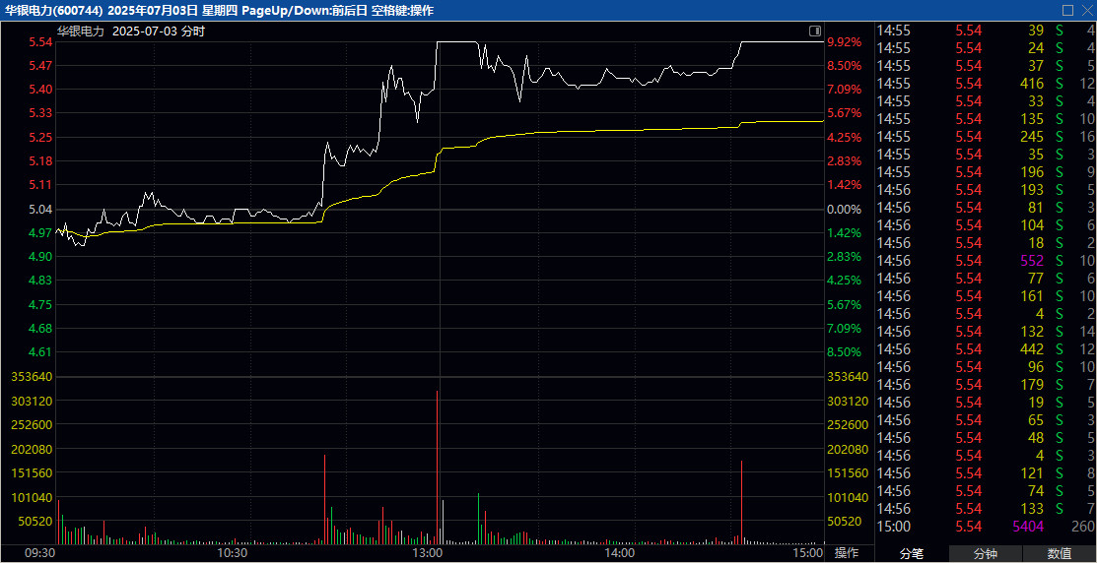The height and width of the screenshot is (563, 1097).
Task: Maximize the 华银电力 chart window
Action: click(x=1067, y=10)
